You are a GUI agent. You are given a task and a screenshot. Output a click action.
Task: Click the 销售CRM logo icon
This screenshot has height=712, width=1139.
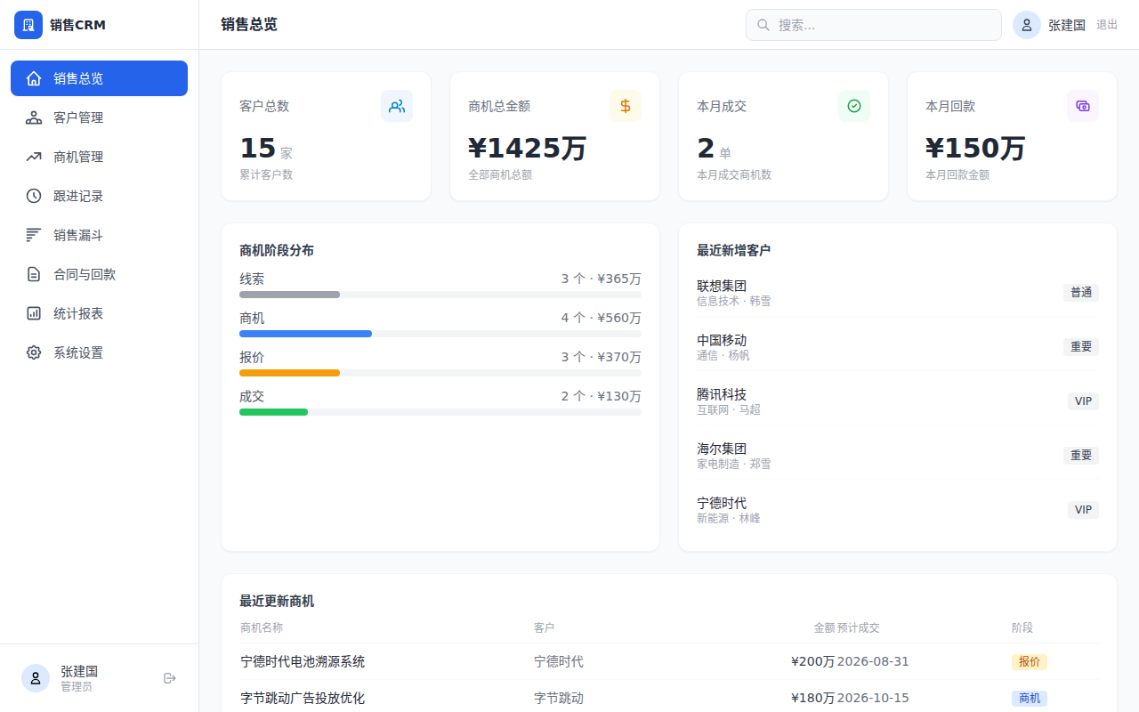click(x=28, y=25)
